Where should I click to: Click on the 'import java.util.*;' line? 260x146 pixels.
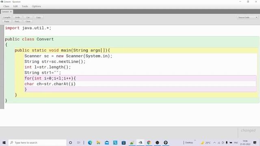point(28,28)
